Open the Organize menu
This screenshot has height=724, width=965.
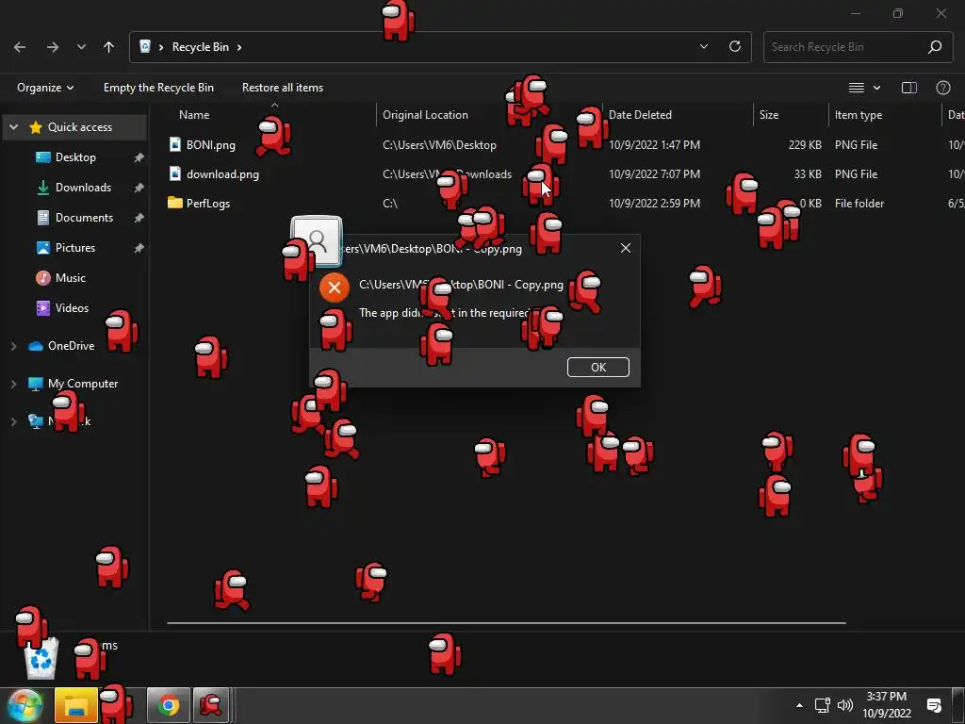(x=45, y=88)
